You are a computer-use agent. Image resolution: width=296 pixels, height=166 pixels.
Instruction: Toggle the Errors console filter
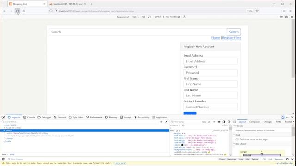(222, 159)
